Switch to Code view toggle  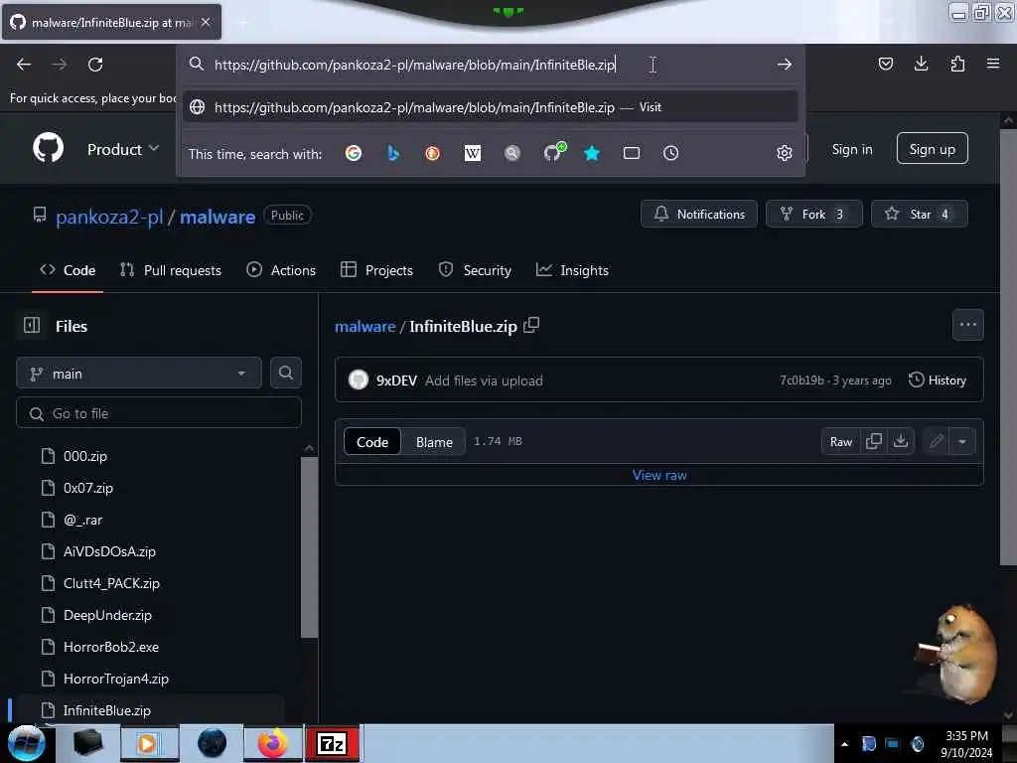click(372, 442)
